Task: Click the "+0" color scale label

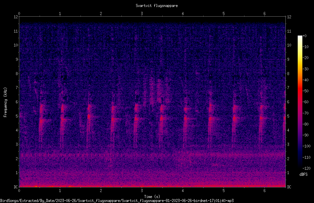Action: [x=304, y=36]
